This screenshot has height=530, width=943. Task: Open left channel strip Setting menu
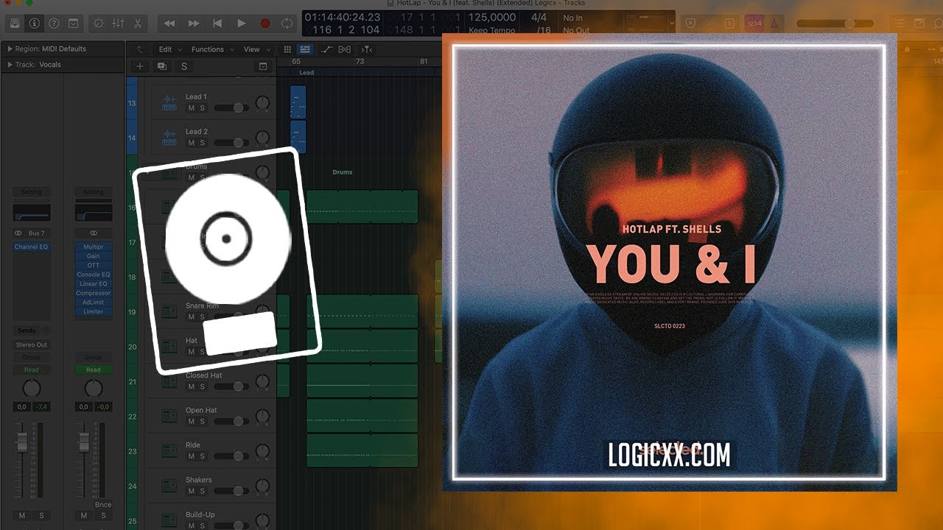click(31, 191)
